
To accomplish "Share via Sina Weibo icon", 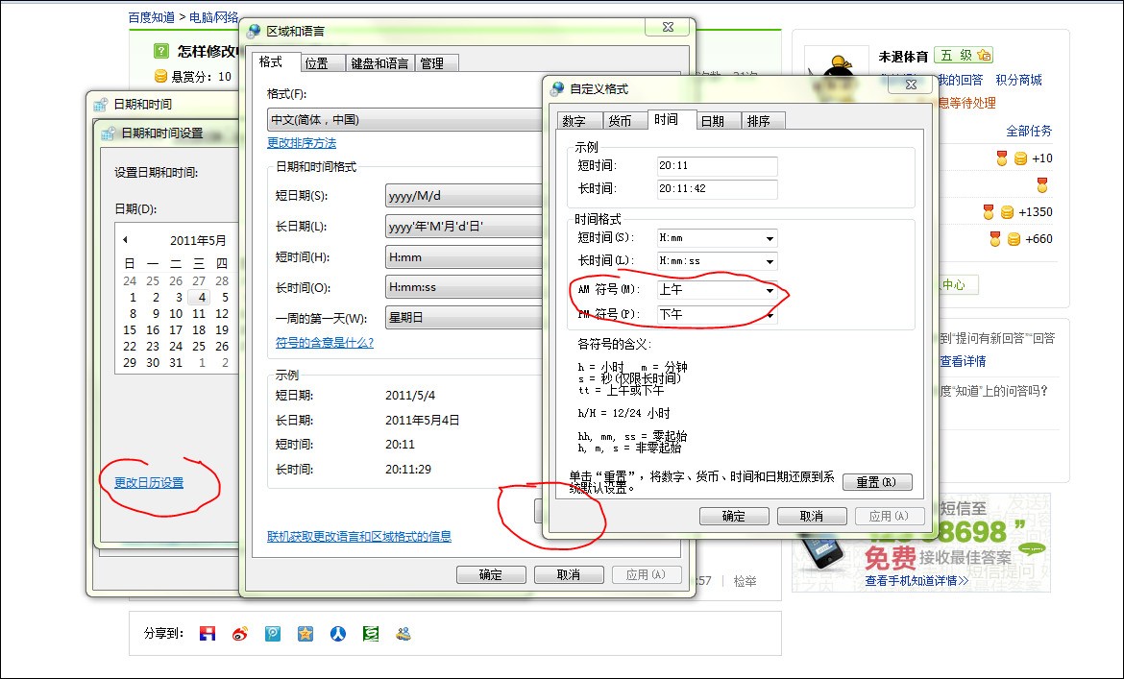I will coord(240,633).
